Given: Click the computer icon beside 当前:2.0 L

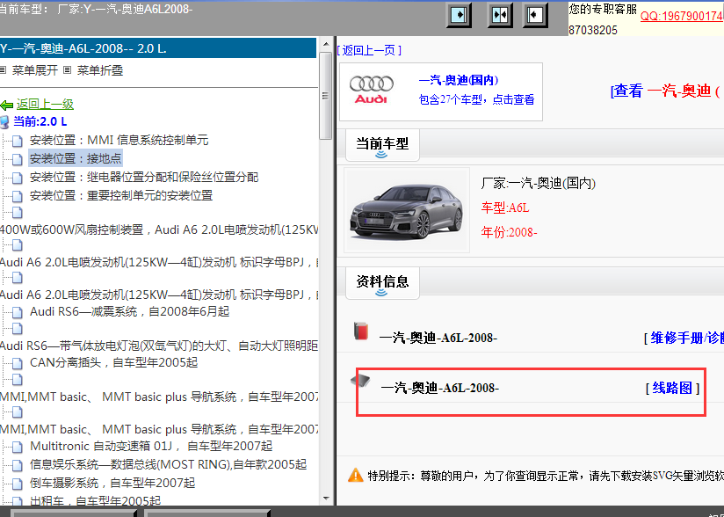Looking at the screenshot, I should (4, 122).
